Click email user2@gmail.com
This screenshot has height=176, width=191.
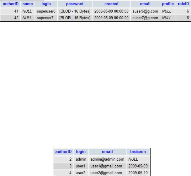click(106, 173)
